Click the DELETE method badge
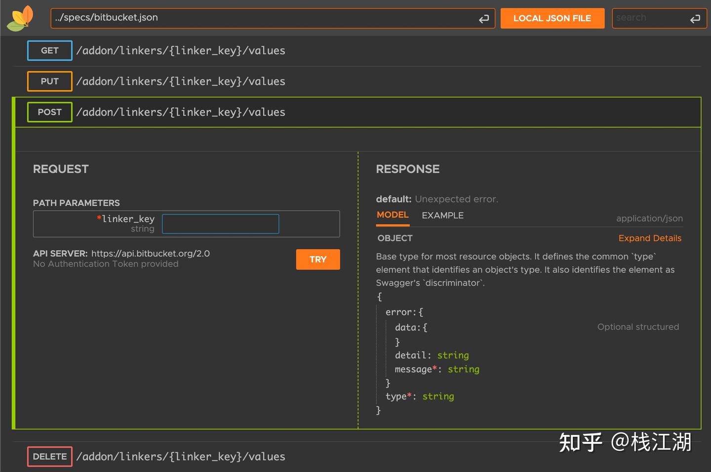 pyautogui.click(x=49, y=457)
